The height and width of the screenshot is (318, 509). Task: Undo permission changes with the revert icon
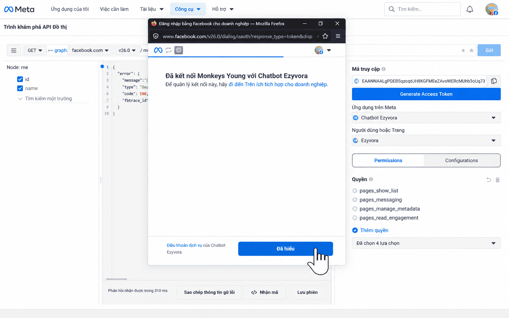tap(488, 180)
